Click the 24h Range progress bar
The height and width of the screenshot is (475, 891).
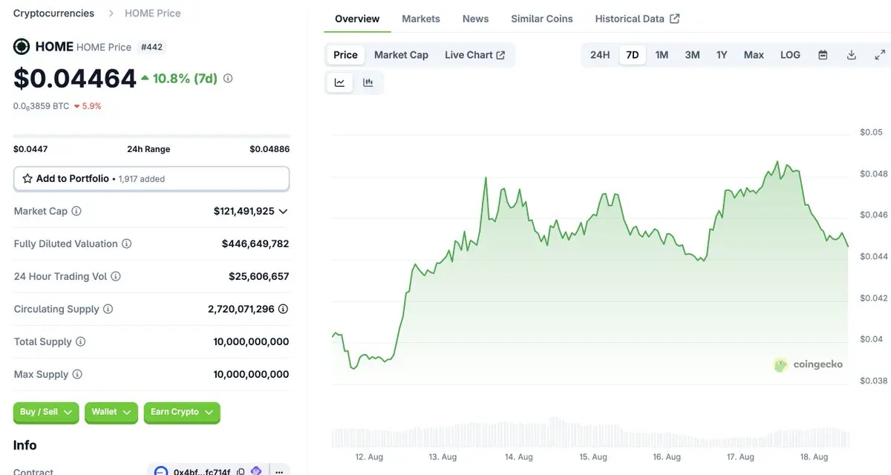pos(151,136)
